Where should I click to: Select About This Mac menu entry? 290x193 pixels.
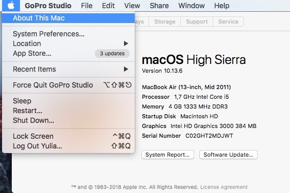click(x=69, y=18)
